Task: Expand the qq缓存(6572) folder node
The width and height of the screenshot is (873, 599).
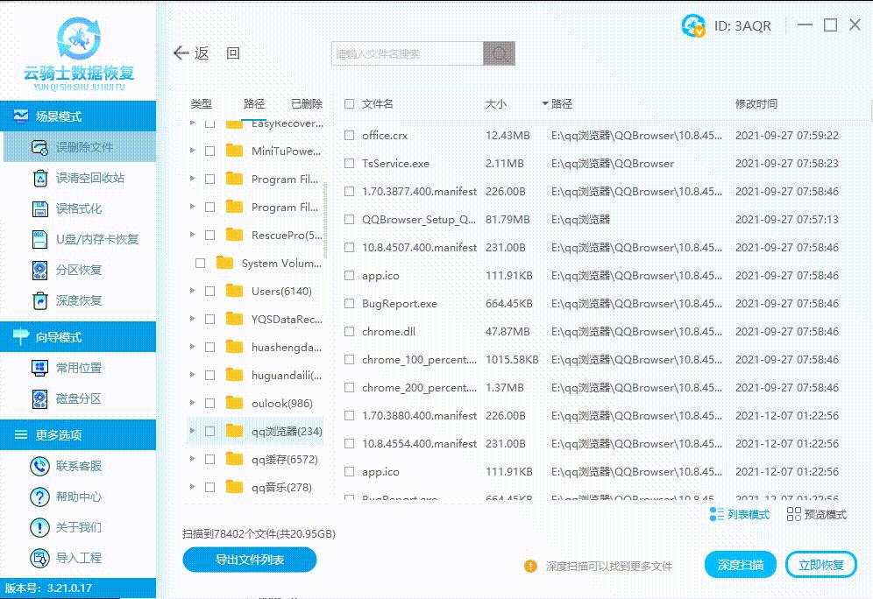Action: [x=192, y=458]
